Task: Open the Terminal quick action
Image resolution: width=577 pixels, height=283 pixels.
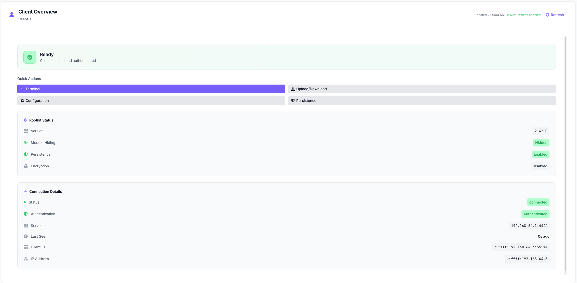Action: click(x=151, y=89)
